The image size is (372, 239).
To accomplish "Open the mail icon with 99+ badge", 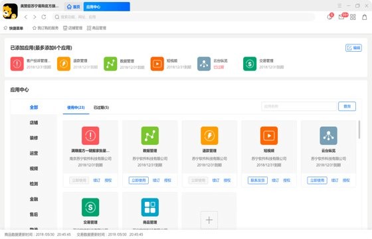I will 342,17.
